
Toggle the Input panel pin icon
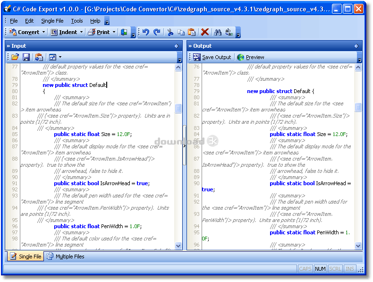click(177, 46)
